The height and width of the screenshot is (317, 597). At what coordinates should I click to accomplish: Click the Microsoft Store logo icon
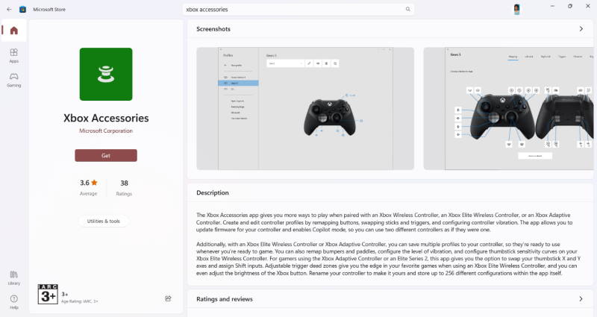[x=23, y=9]
